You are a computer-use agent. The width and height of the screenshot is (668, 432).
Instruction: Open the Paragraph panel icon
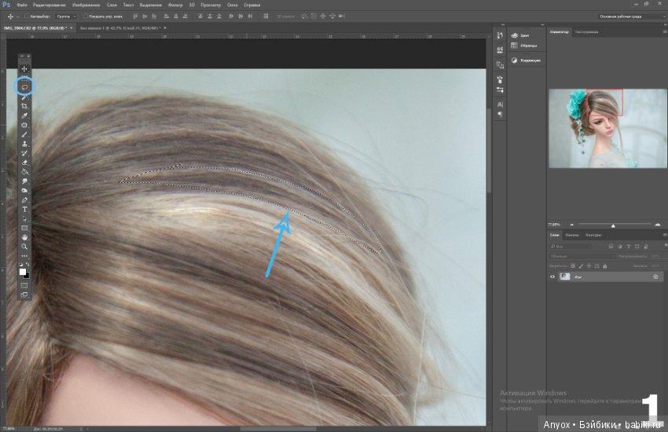[500, 114]
